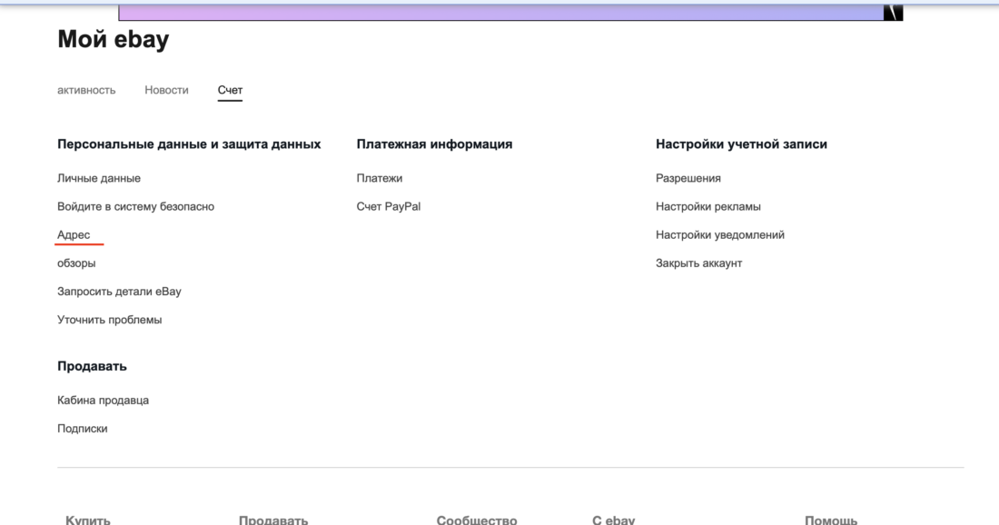View the обзоры section
The height and width of the screenshot is (525, 999).
(77, 262)
